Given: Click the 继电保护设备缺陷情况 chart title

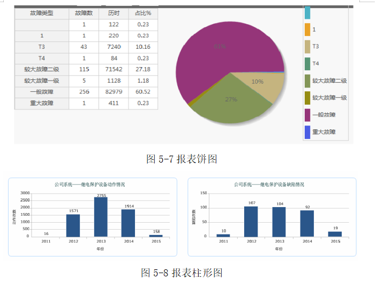Looking at the screenshot, I should pyautogui.click(x=269, y=185).
